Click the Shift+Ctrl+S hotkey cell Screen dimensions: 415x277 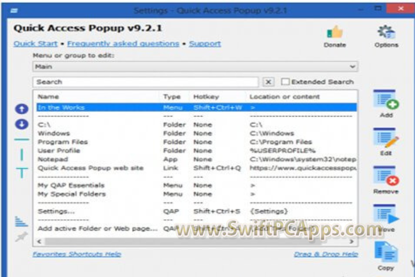pyautogui.click(x=217, y=211)
